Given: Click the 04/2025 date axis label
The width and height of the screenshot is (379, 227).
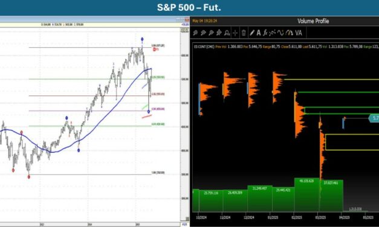Looking at the screenshot, I should (344, 217).
